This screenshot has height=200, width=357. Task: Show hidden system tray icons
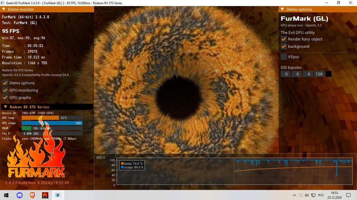pyautogui.click(x=295, y=195)
